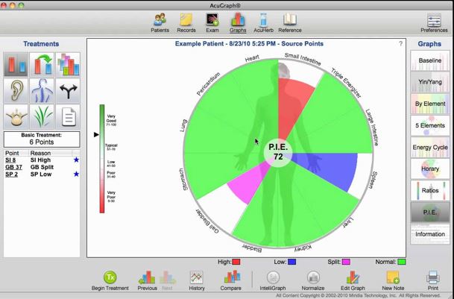454x299 pixels.
Task: Switch to the By Element graph
Action: (430, 104)
